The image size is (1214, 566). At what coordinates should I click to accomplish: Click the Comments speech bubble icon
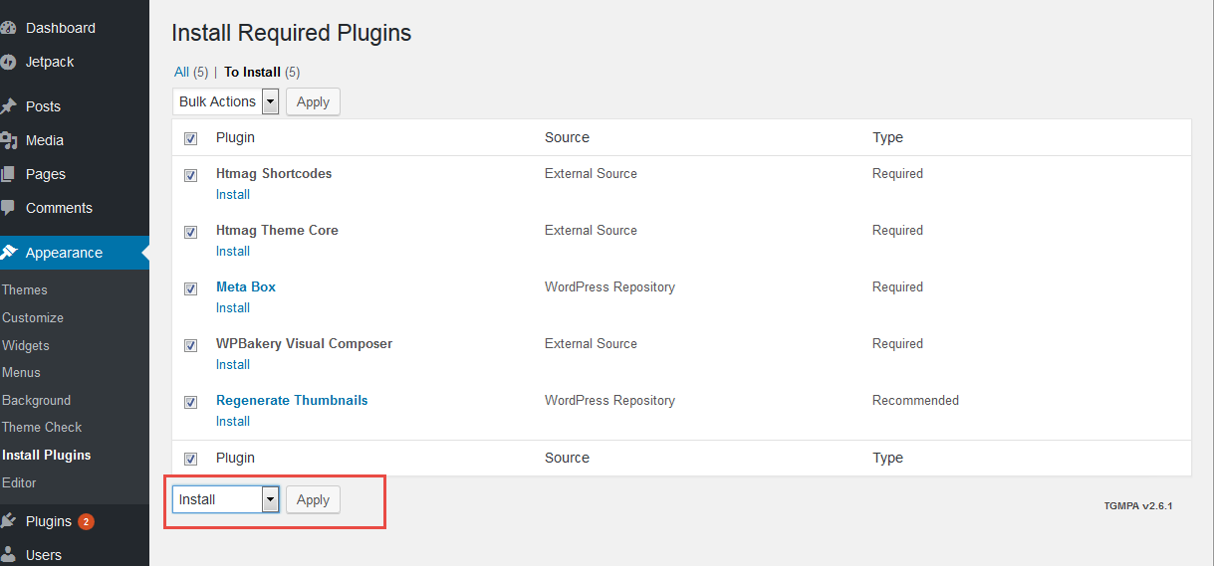point(8,208)
